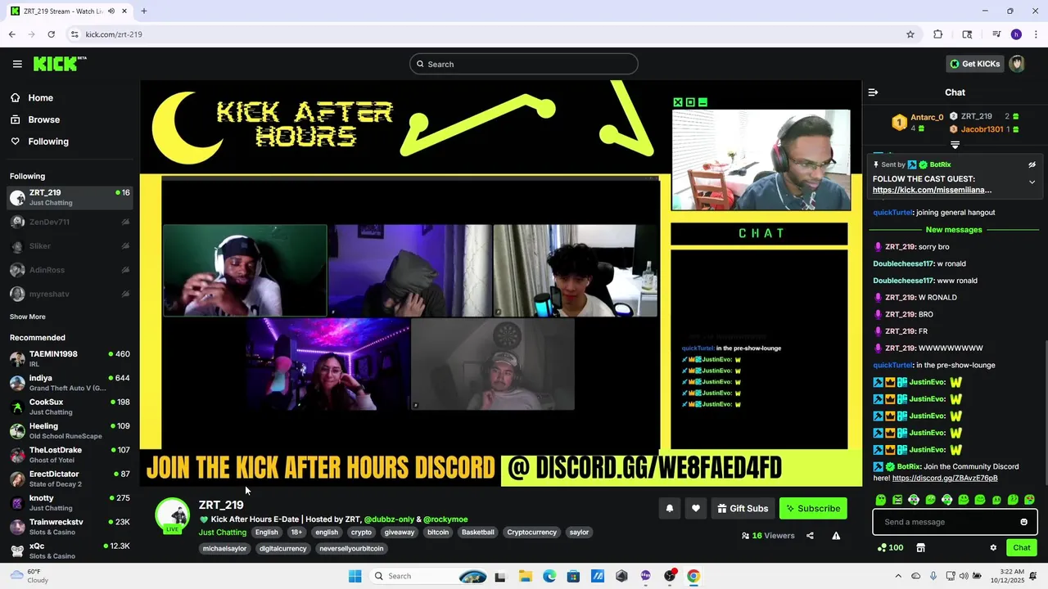Screen dimensions: 1048x589
Task: Select AdinRoss in the Following list
Action: click(x=70, y=270)
